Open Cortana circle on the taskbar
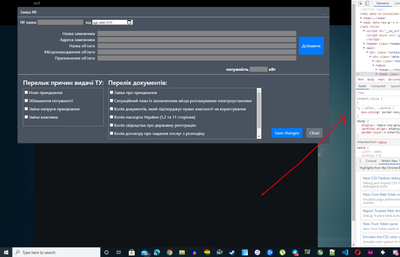400x257 pixels. click(x=106, y=252)
